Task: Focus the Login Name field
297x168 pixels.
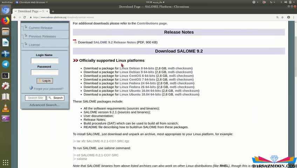Action: point(45,61)
